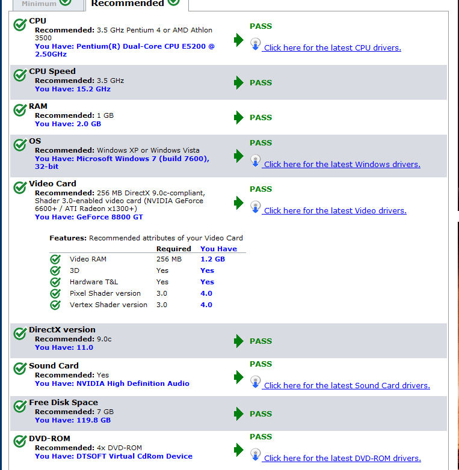
Task: Open the latest DVD-ROM drivers link
Action: coord(341,458)
